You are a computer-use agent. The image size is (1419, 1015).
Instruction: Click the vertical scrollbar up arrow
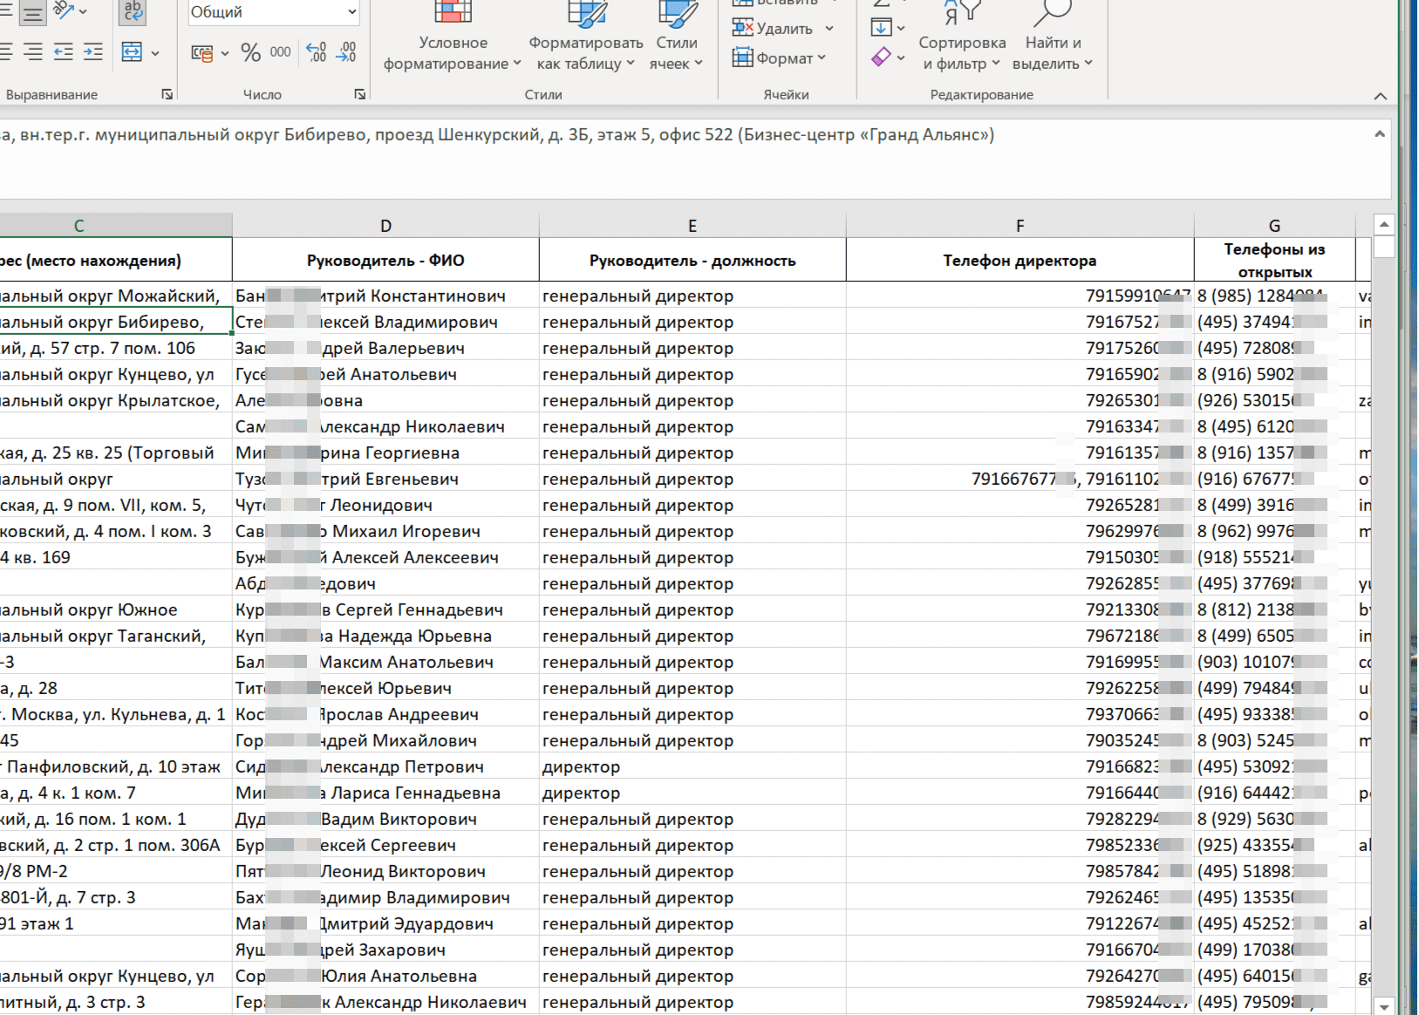pos(1384,224)
